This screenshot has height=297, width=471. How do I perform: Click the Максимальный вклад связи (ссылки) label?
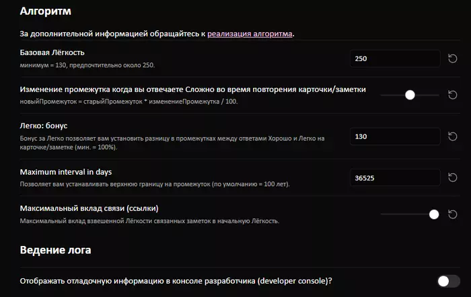pyautogui.click(x=89, y=208)
